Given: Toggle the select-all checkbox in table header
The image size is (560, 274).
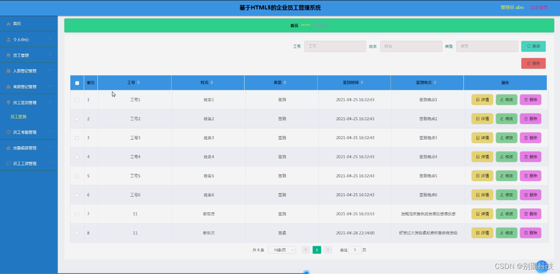Looking at the screenshot, I should (77, 82).
